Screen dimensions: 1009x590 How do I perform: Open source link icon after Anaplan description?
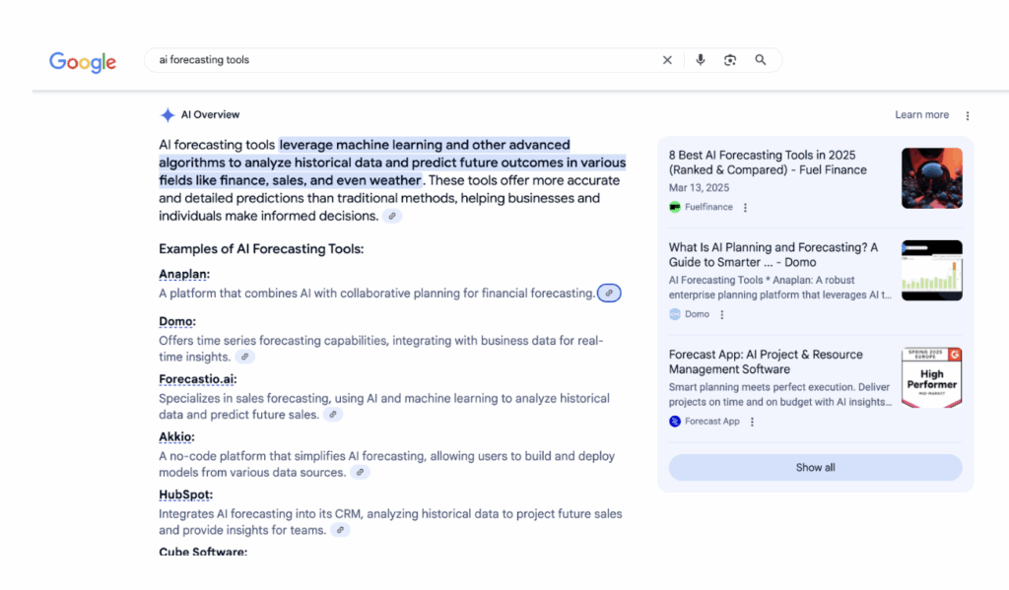[610, 294]
